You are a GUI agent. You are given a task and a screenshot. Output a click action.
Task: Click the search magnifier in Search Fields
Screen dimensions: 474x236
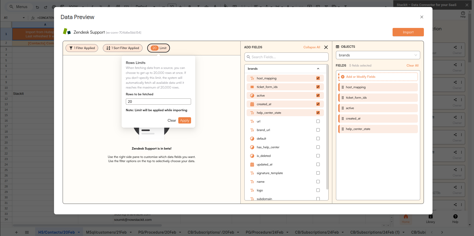248,57
